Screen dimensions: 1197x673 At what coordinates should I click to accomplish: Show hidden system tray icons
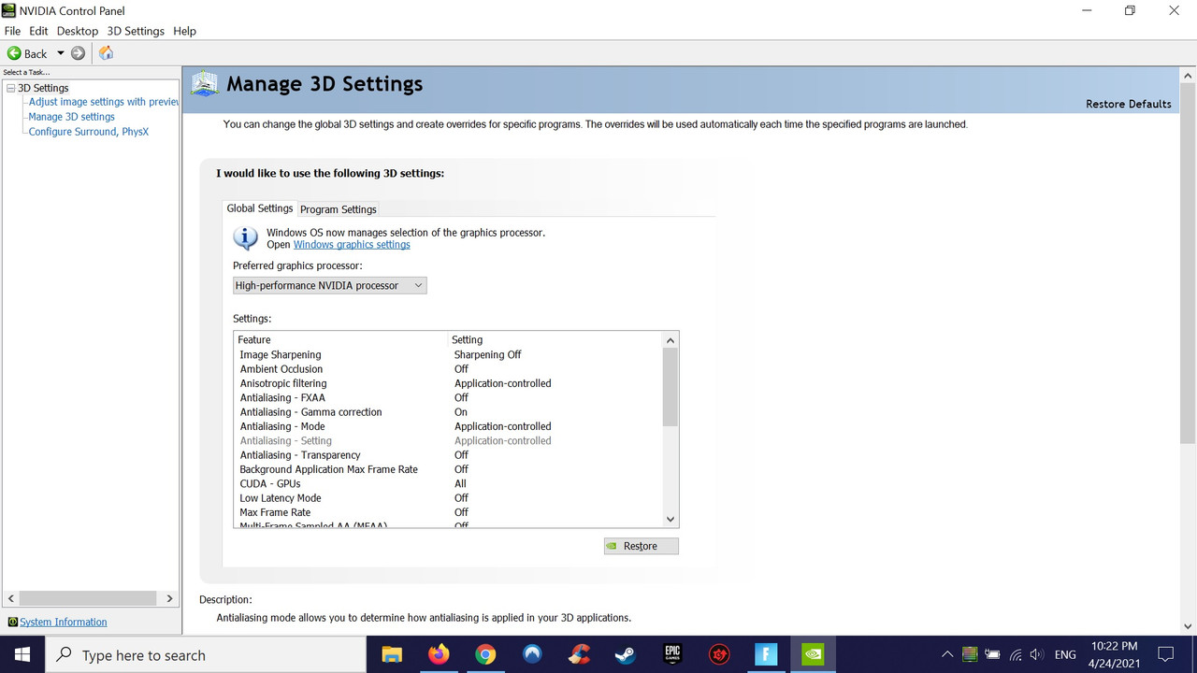coord(947,654)
